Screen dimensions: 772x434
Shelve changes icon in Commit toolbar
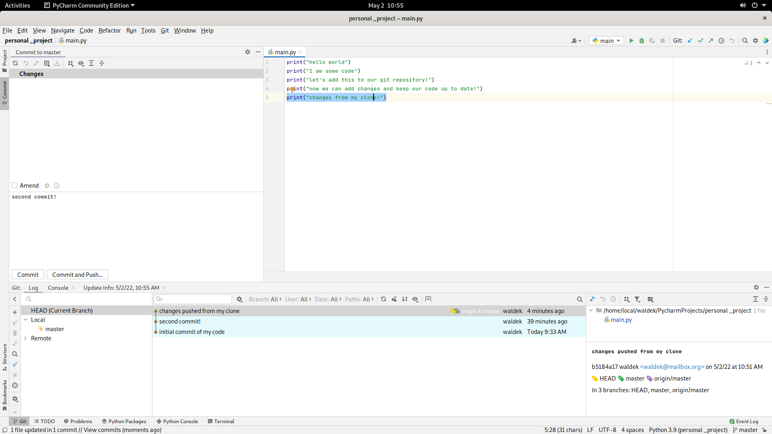[x=57, y=63]
